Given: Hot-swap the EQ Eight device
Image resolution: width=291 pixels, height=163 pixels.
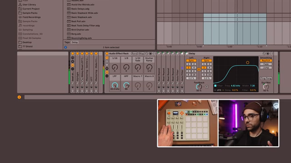Looking at the screenshot, I should (77, 83).
